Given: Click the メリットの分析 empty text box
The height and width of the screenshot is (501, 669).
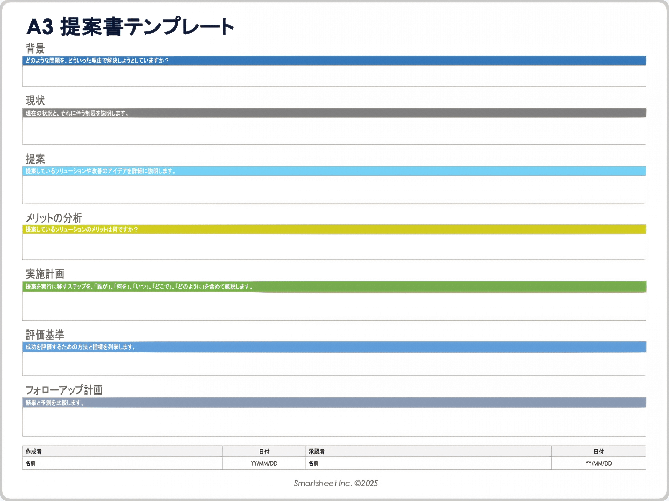Looking at the screenshot, I should 334,247.
